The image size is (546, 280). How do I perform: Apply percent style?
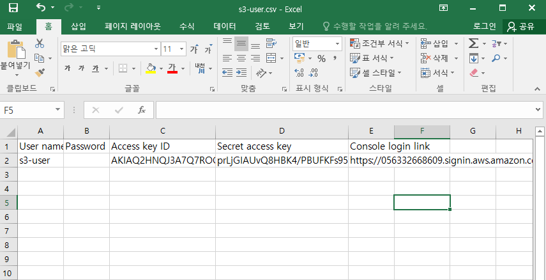pyautogui.click(x=321, y=59)
